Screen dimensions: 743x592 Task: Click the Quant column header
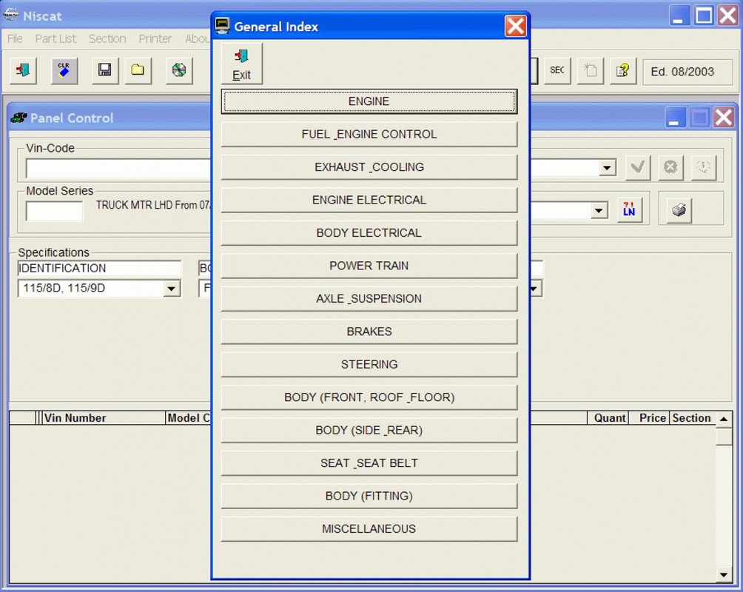pos(608,418)
